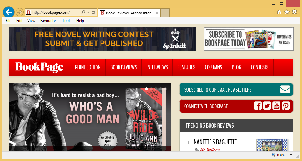The width and height of the screenshot is (302, 161).
Task: Click the browser Forward arrow button
Action: (x=19, y=12)
